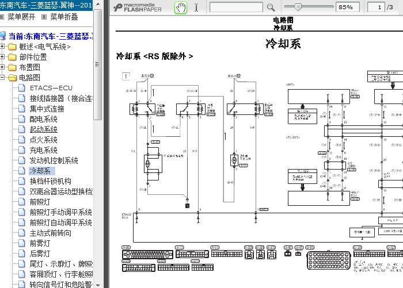
Task: Click the 布置图 folder icon
Action: tap(12, 67)
